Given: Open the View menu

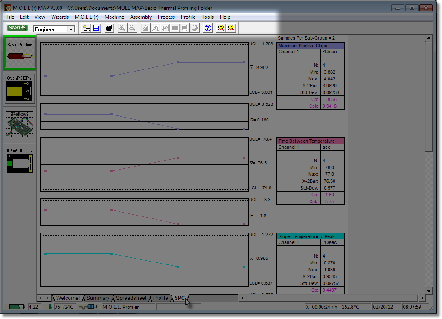Looking at the screenshot, I should pyautogui.click(x=40, y=17).
